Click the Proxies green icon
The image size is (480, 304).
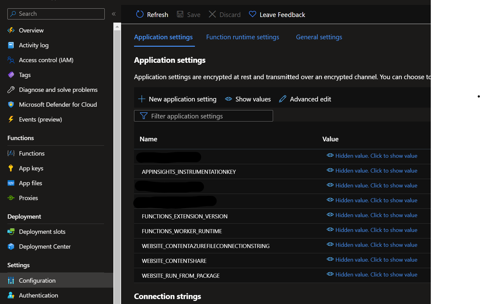coord(11,198)
